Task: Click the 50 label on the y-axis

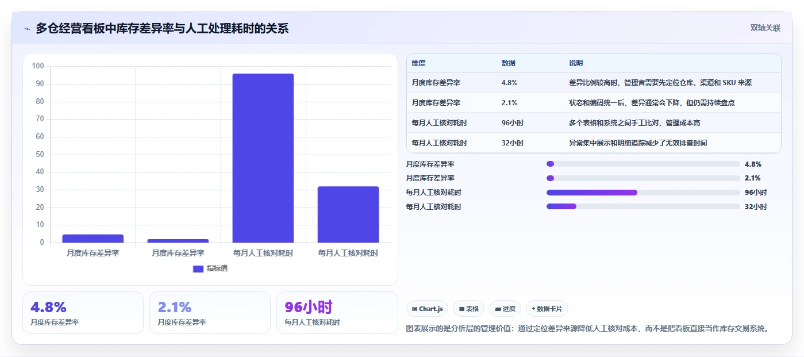Action: (40, 154)
